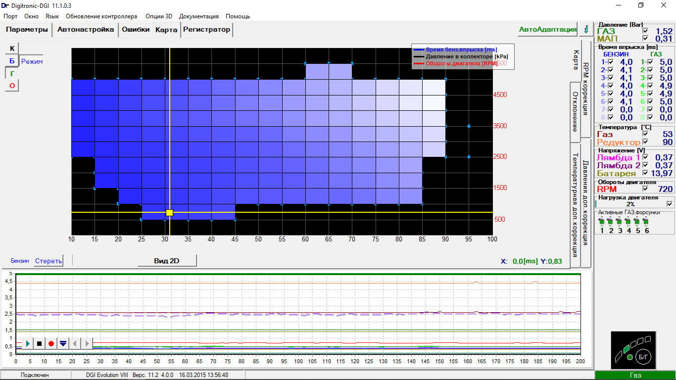Select the Карта main tab
The height and width of the screenshot is (380, 676).
point(166,30)
